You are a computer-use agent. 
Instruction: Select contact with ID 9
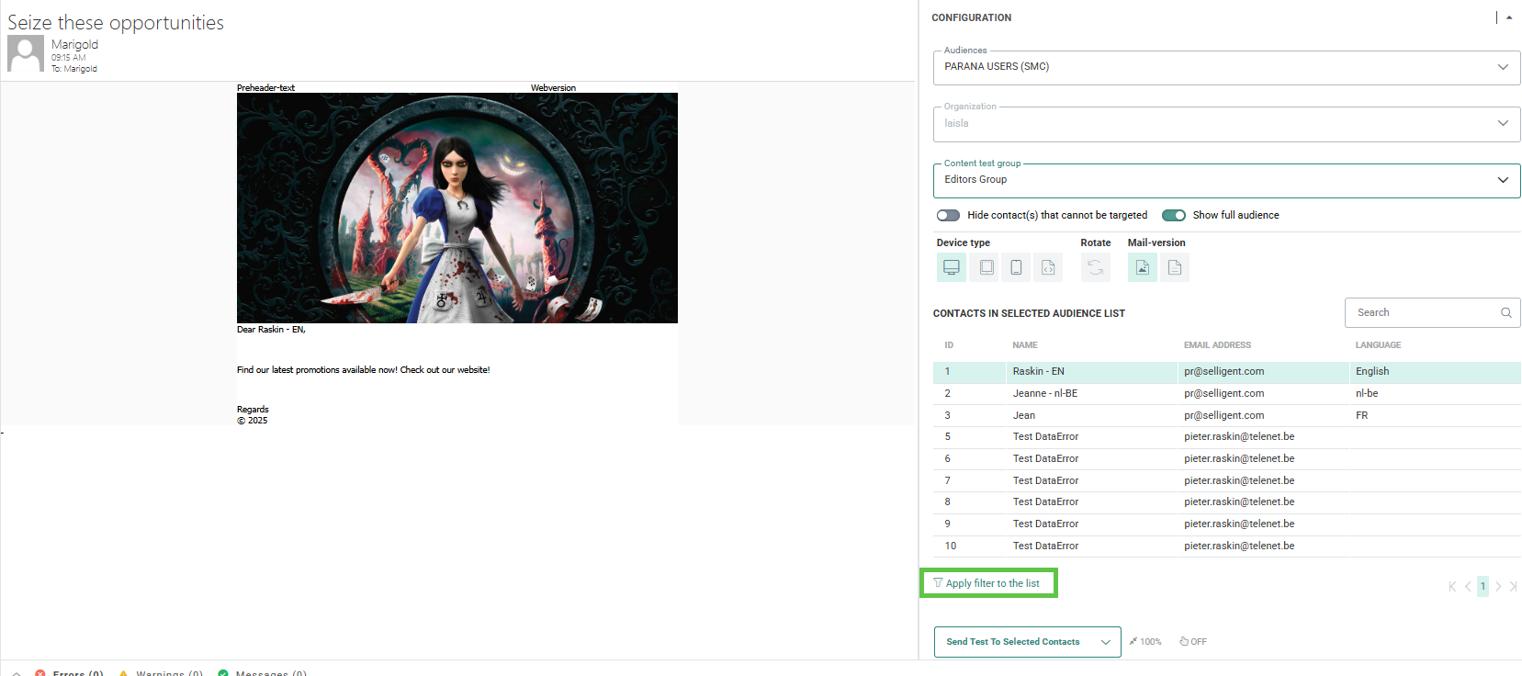[x=1226, y=524]
